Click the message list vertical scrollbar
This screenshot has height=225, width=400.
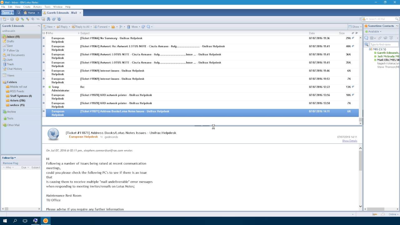point(360,80)
